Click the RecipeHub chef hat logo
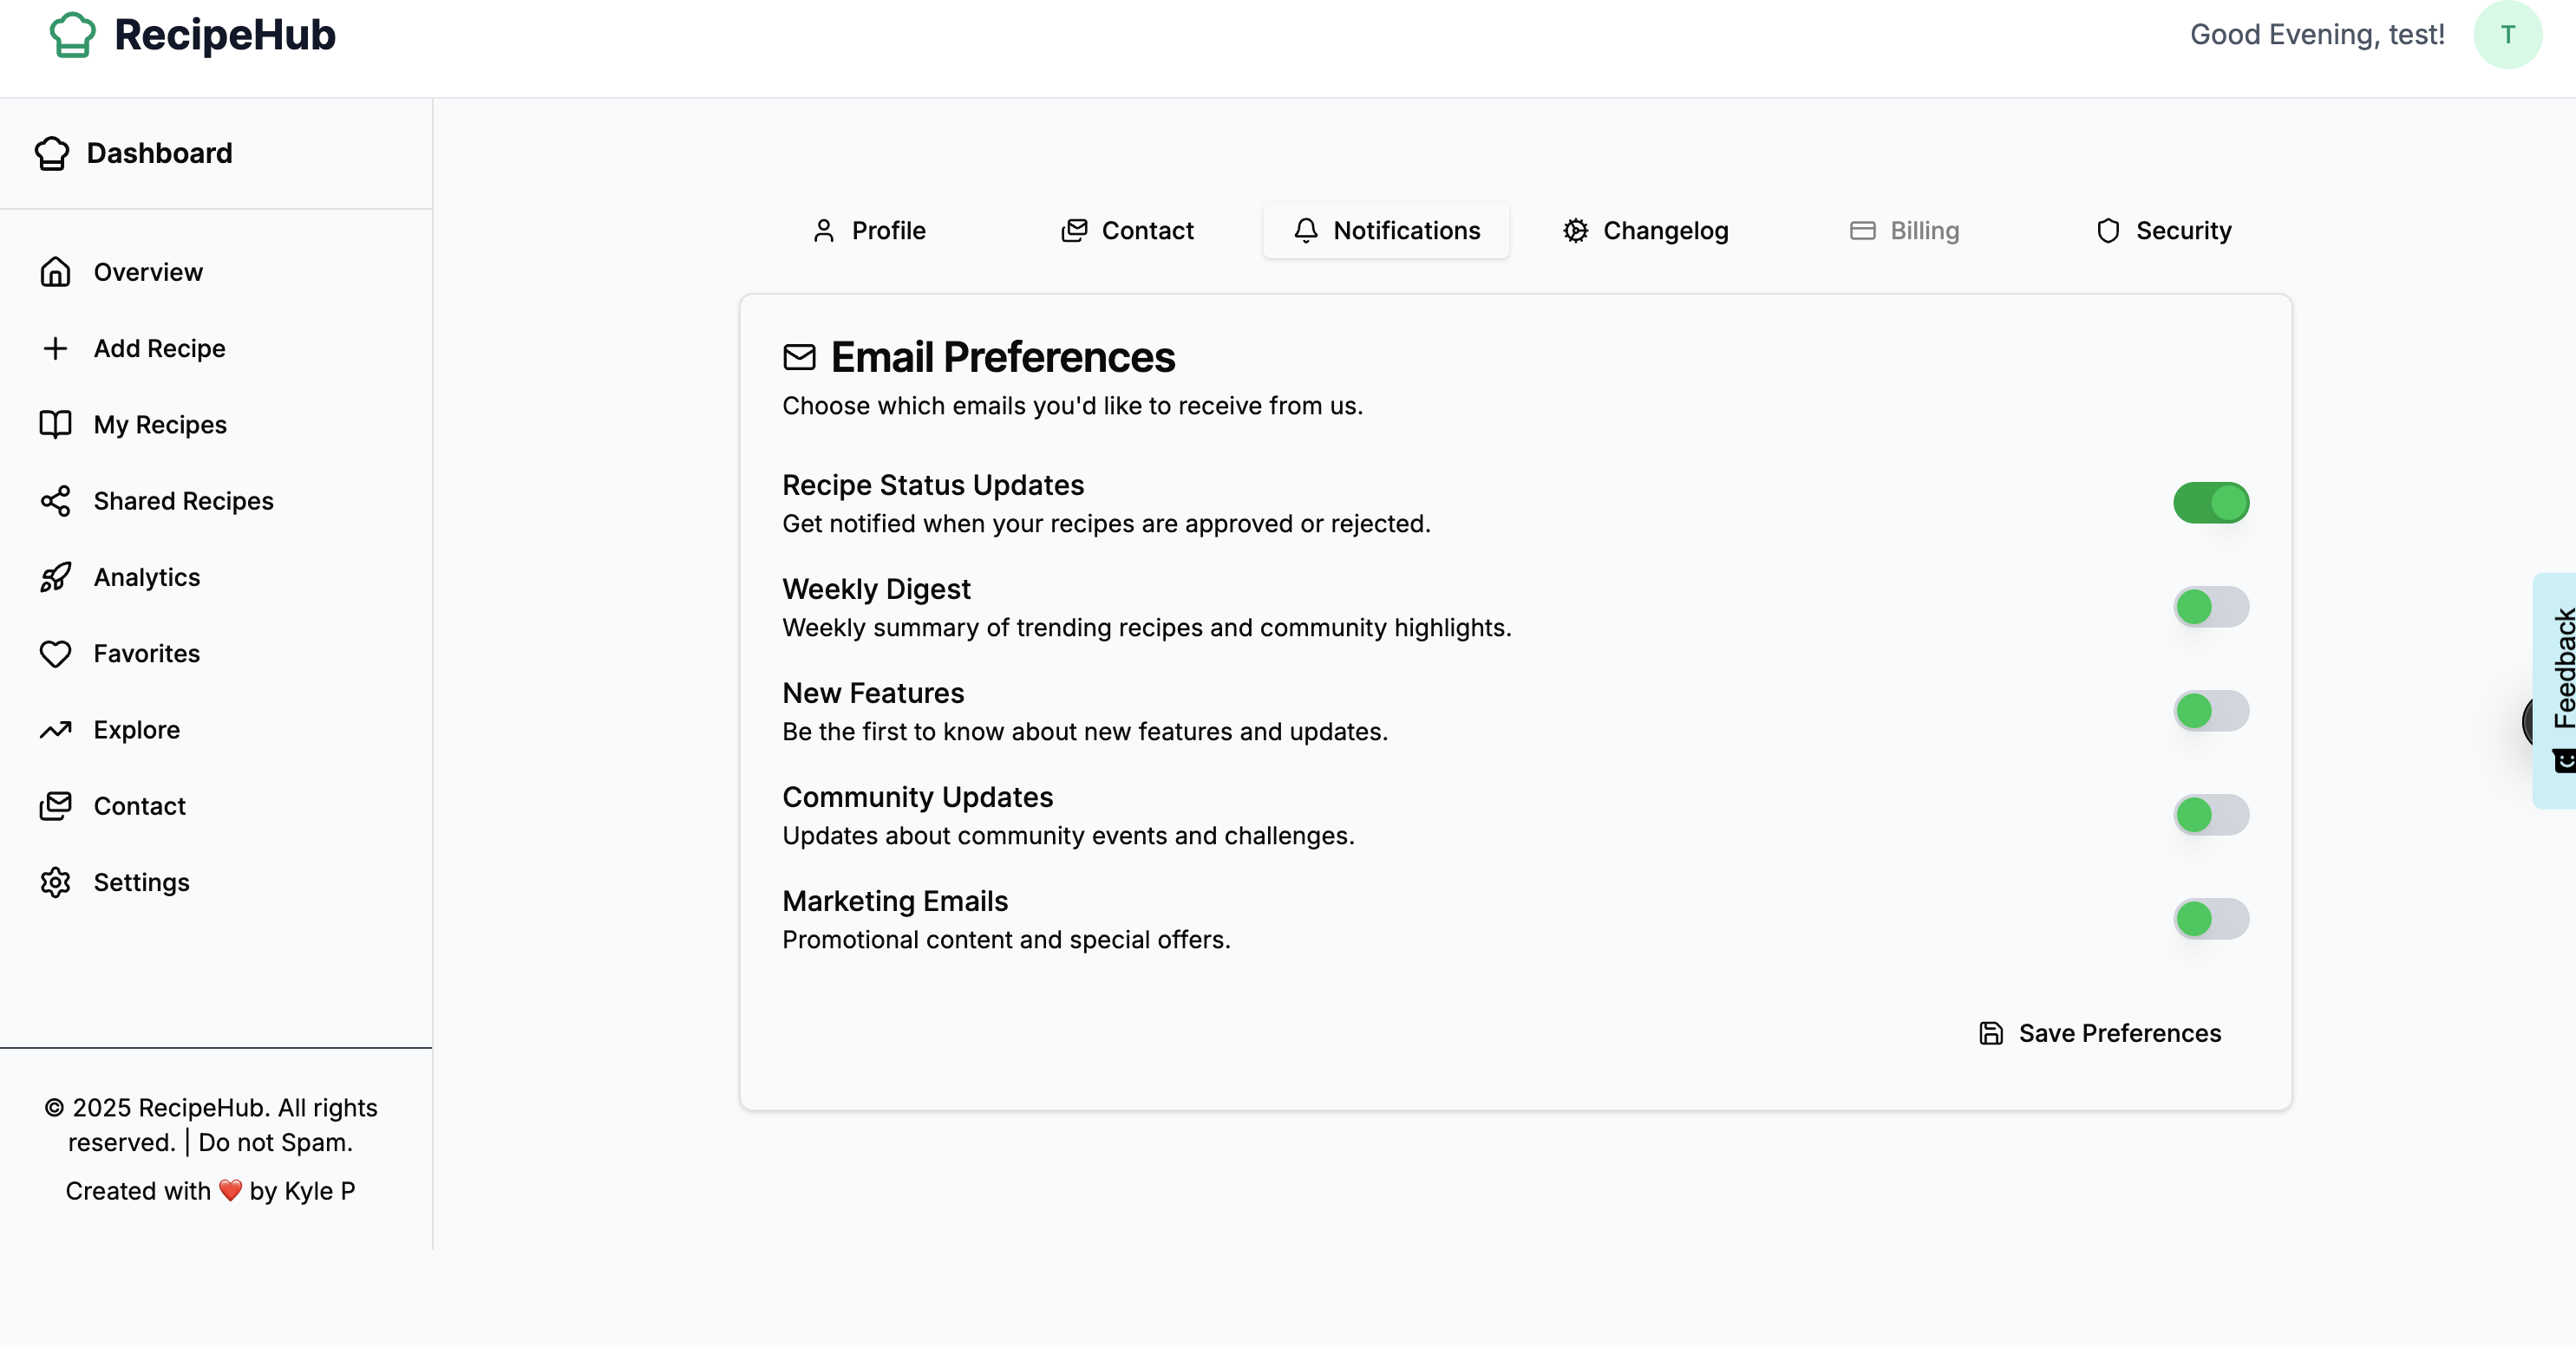2576x1347 pixels. 72,35
